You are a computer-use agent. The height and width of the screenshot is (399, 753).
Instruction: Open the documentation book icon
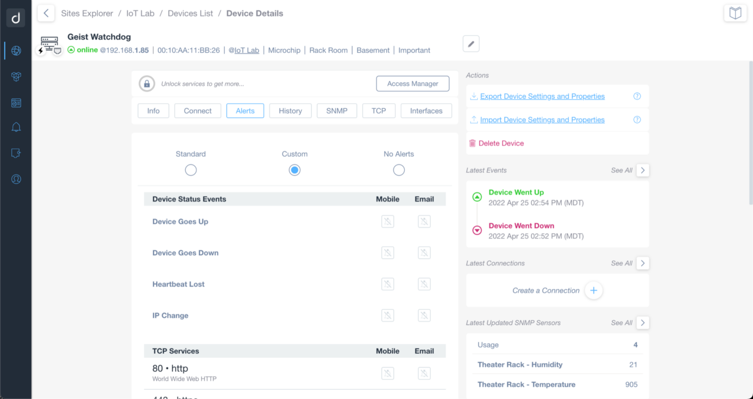tap(735, 13)
